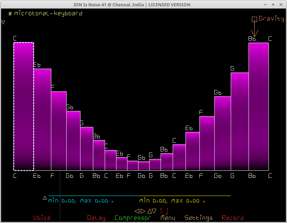Open Settings
Viewport: 287px width, 223px height.
click(x=198, y=218)
